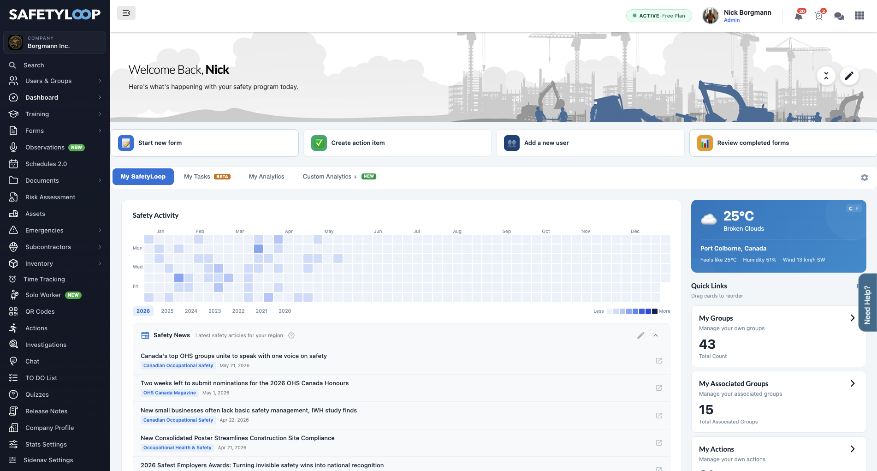The width and height of the screenshot is (877, 471).
Task: Open external link for Consolidated Poster article
Action: pyautogui.click(x=659, y=443)
